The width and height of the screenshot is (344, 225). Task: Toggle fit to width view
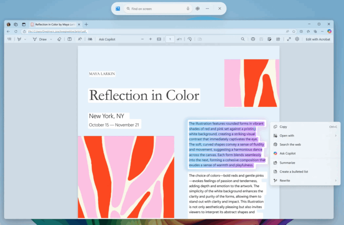(159, 39)
